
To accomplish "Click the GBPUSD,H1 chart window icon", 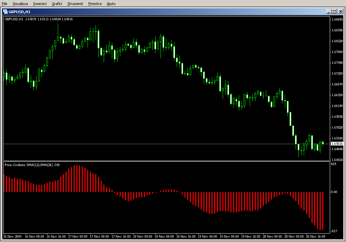I will point(5,12).
